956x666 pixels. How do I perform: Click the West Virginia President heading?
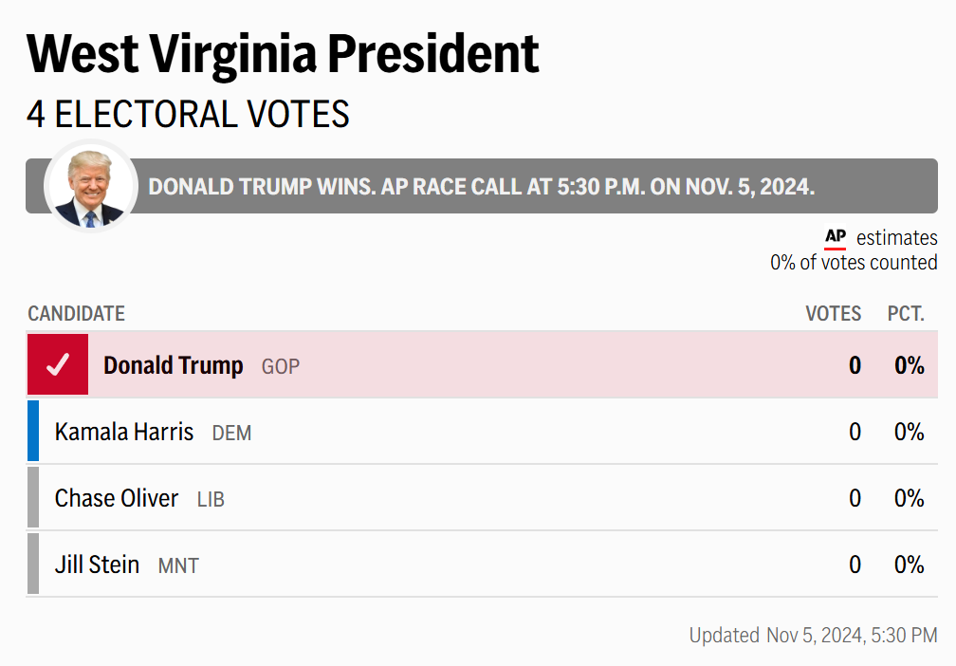pyautogui.click(x=283, y=53)
